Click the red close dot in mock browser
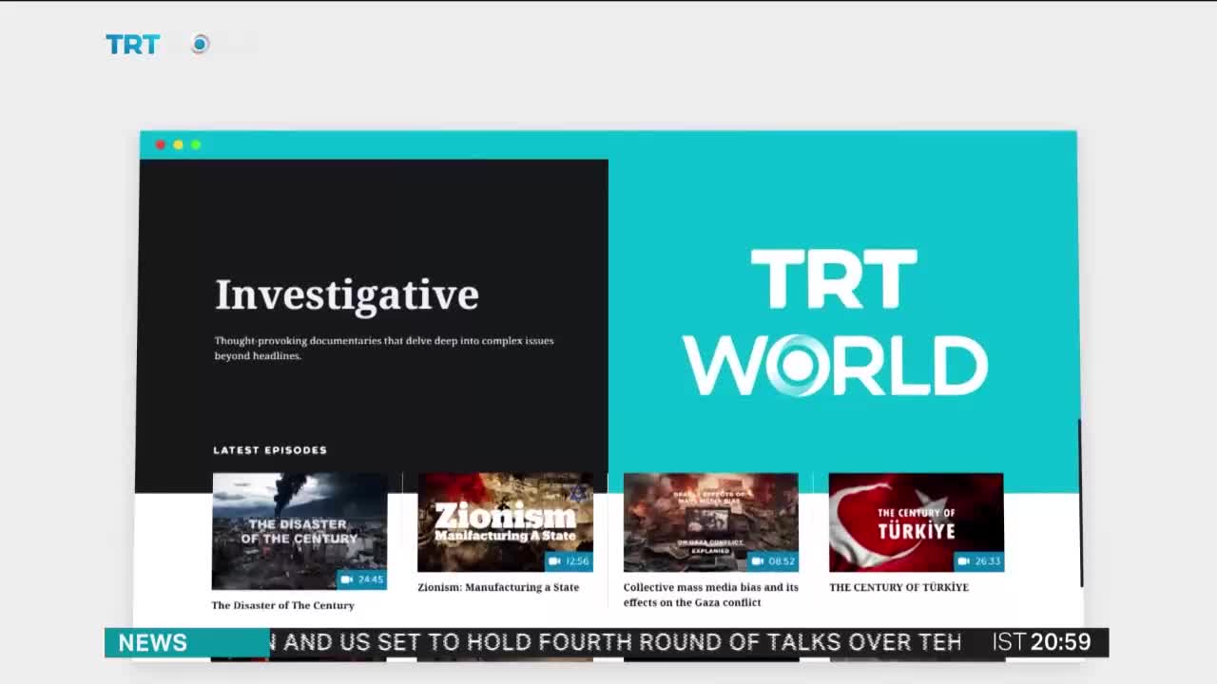Screen dimensions: 1217x684 160,144
